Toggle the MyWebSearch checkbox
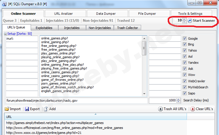The width and height of the screenshot is (219, 135). 185,87
